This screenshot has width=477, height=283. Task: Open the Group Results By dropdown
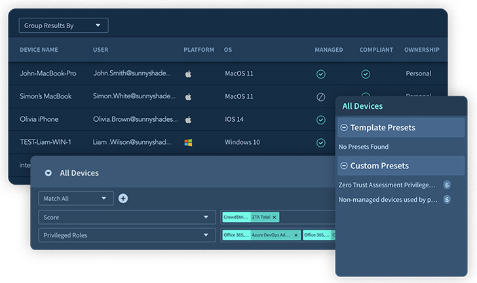64,26
